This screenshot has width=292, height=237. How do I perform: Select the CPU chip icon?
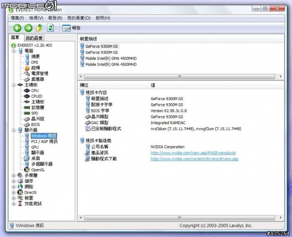click(x=27, y=91)
